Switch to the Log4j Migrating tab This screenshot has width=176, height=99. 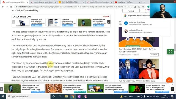click(x=100, y=2)
